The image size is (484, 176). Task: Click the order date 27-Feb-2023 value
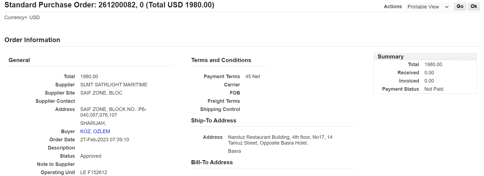104,140
